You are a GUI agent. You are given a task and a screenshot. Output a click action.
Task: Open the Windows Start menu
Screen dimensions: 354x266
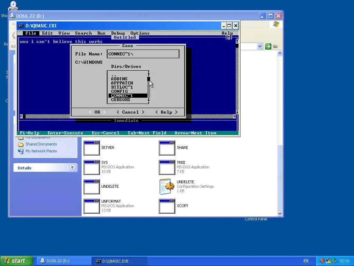click(16, 261)
